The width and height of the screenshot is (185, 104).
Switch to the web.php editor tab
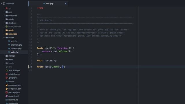pos(48,4)
